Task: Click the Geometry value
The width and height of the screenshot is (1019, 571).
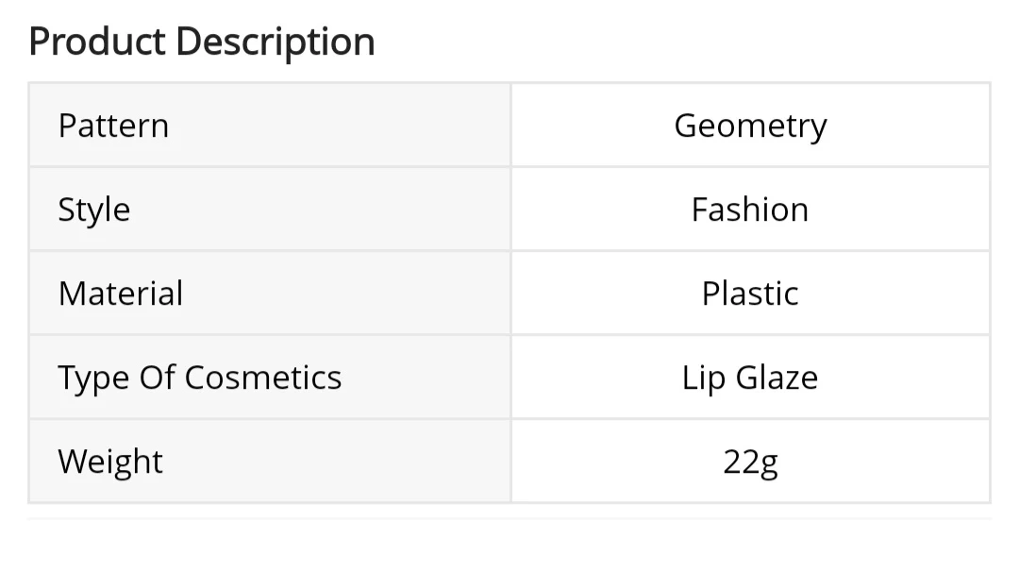Action: pos(750,126)
